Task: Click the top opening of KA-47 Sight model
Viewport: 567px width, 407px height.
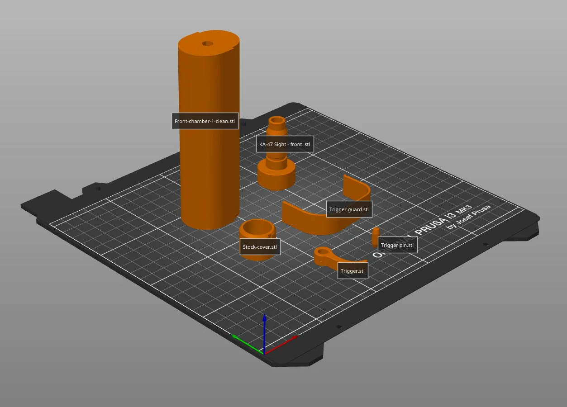Action: [x=276, y=120]
